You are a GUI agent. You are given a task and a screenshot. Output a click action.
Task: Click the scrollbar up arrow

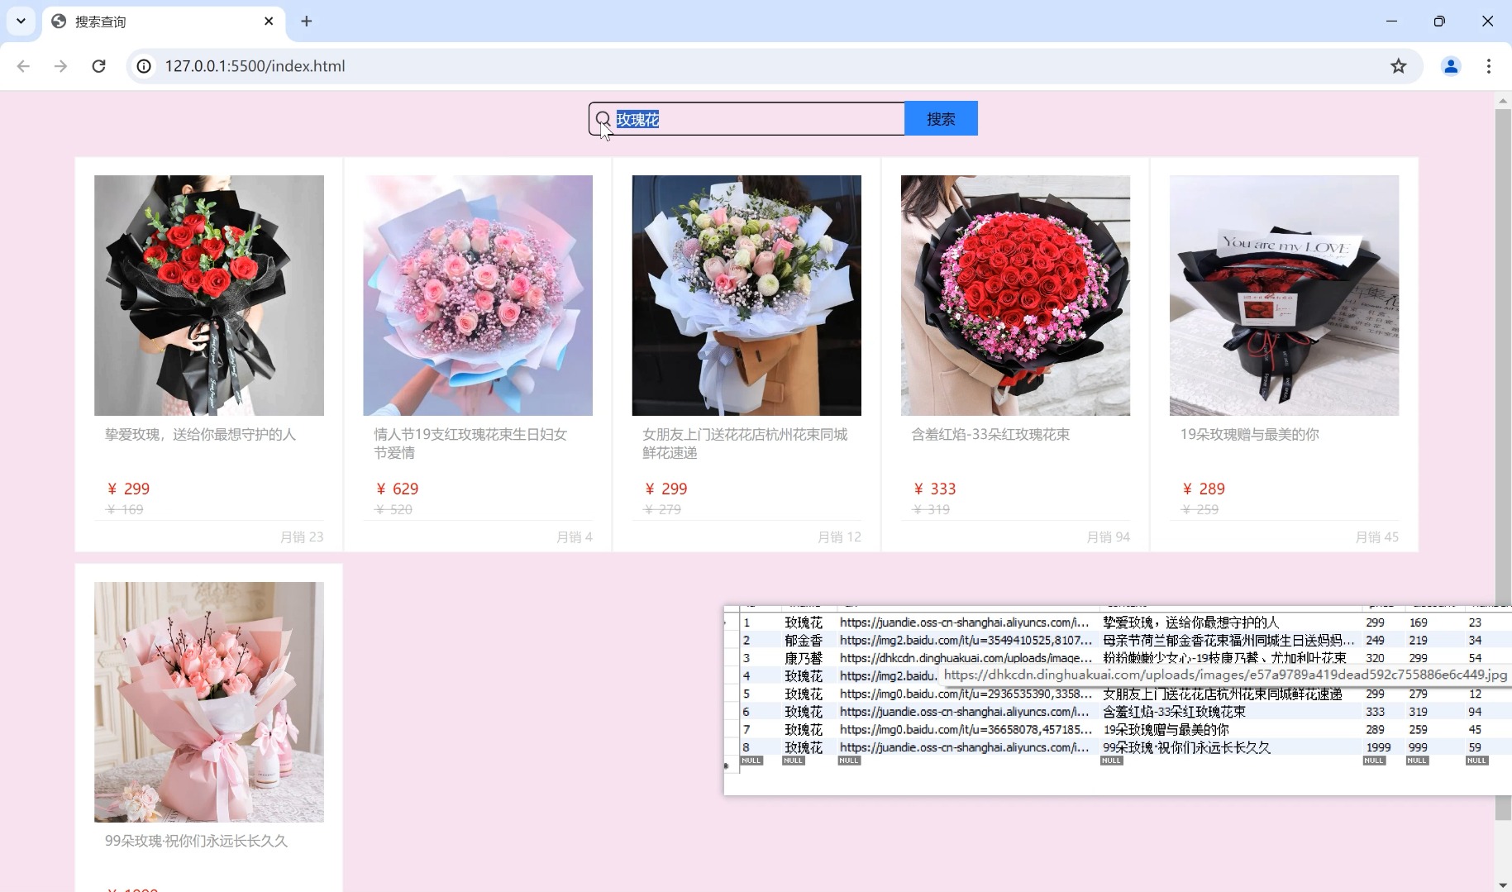1503,100
